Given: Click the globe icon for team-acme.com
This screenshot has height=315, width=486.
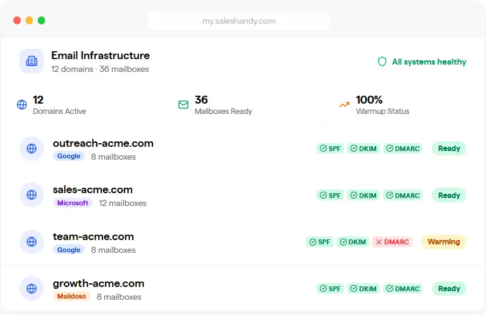Looking at the screenshot, I should [x=32, y=242].
